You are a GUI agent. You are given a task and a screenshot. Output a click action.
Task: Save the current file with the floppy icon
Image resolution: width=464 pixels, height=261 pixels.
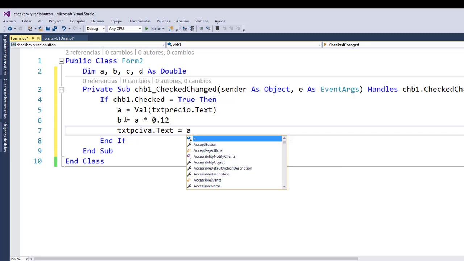47,29
